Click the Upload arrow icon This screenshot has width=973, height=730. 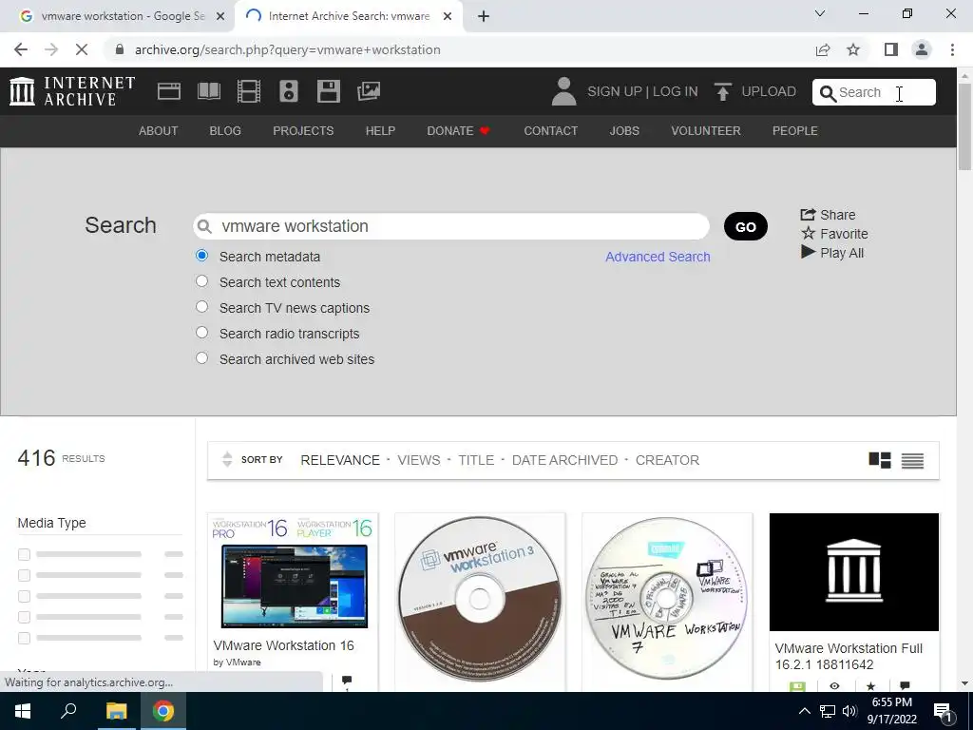722,91
